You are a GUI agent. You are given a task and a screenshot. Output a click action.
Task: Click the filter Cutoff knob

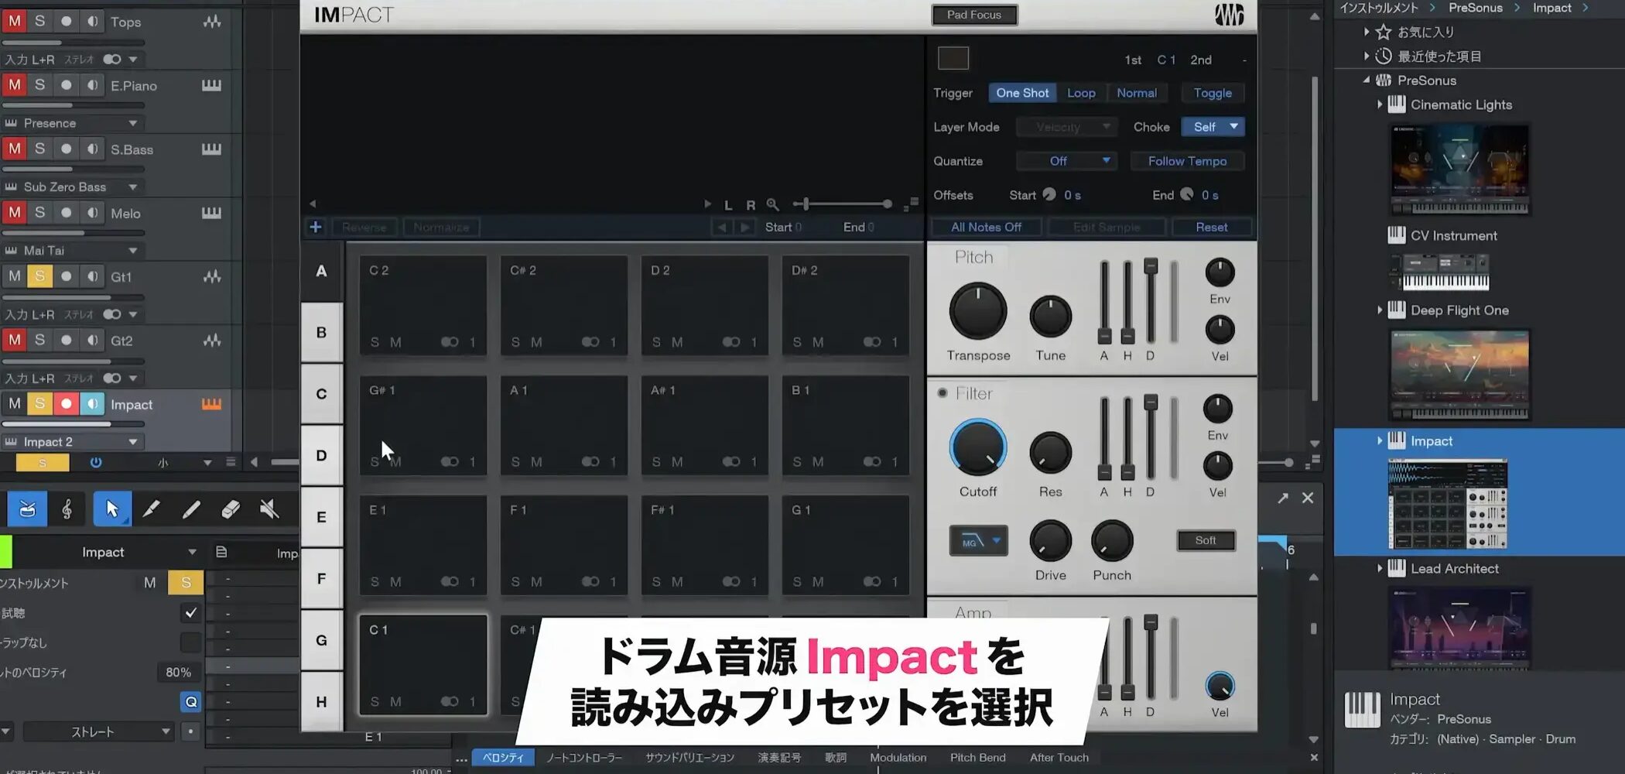point(977,448)
